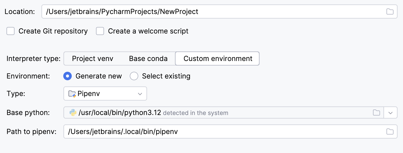Select the Generate new environment option
403x153 pixels.
click(x=67, y=76)
